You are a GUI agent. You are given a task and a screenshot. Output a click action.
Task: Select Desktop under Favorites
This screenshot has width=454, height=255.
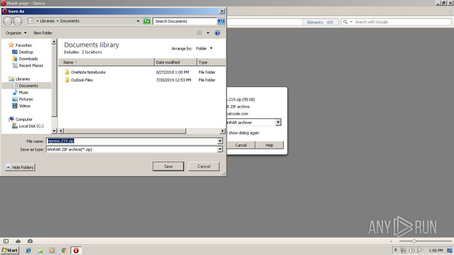click(x=26, y=52)
